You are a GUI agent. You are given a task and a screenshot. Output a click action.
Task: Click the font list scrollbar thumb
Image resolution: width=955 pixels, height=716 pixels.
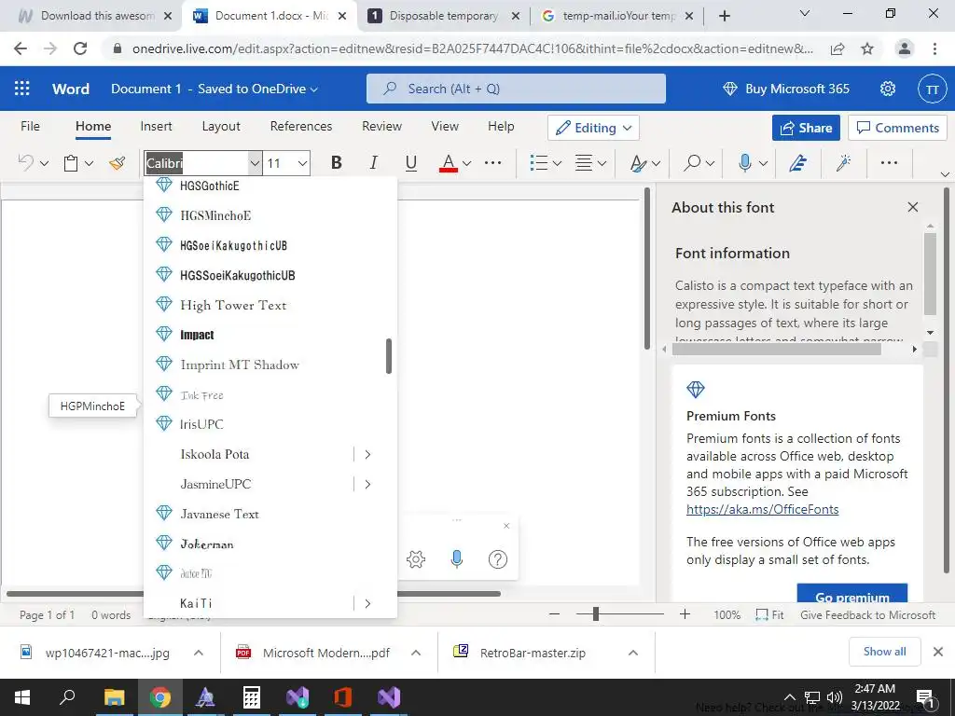point(389,355)
